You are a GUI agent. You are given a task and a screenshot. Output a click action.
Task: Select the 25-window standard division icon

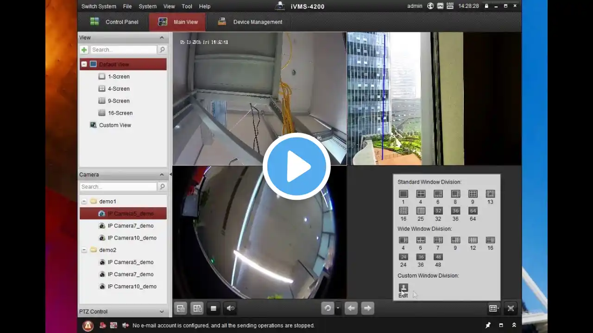(421, 211)
